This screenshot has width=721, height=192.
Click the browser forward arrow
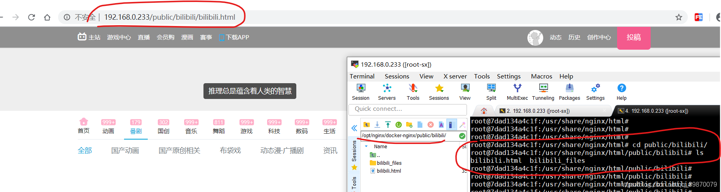point(15,17)
